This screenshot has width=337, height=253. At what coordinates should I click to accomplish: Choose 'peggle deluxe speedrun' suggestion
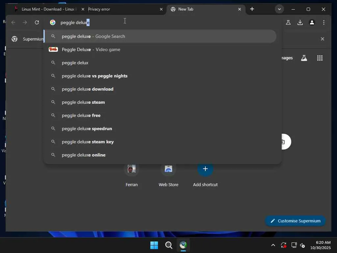(160, 129)
